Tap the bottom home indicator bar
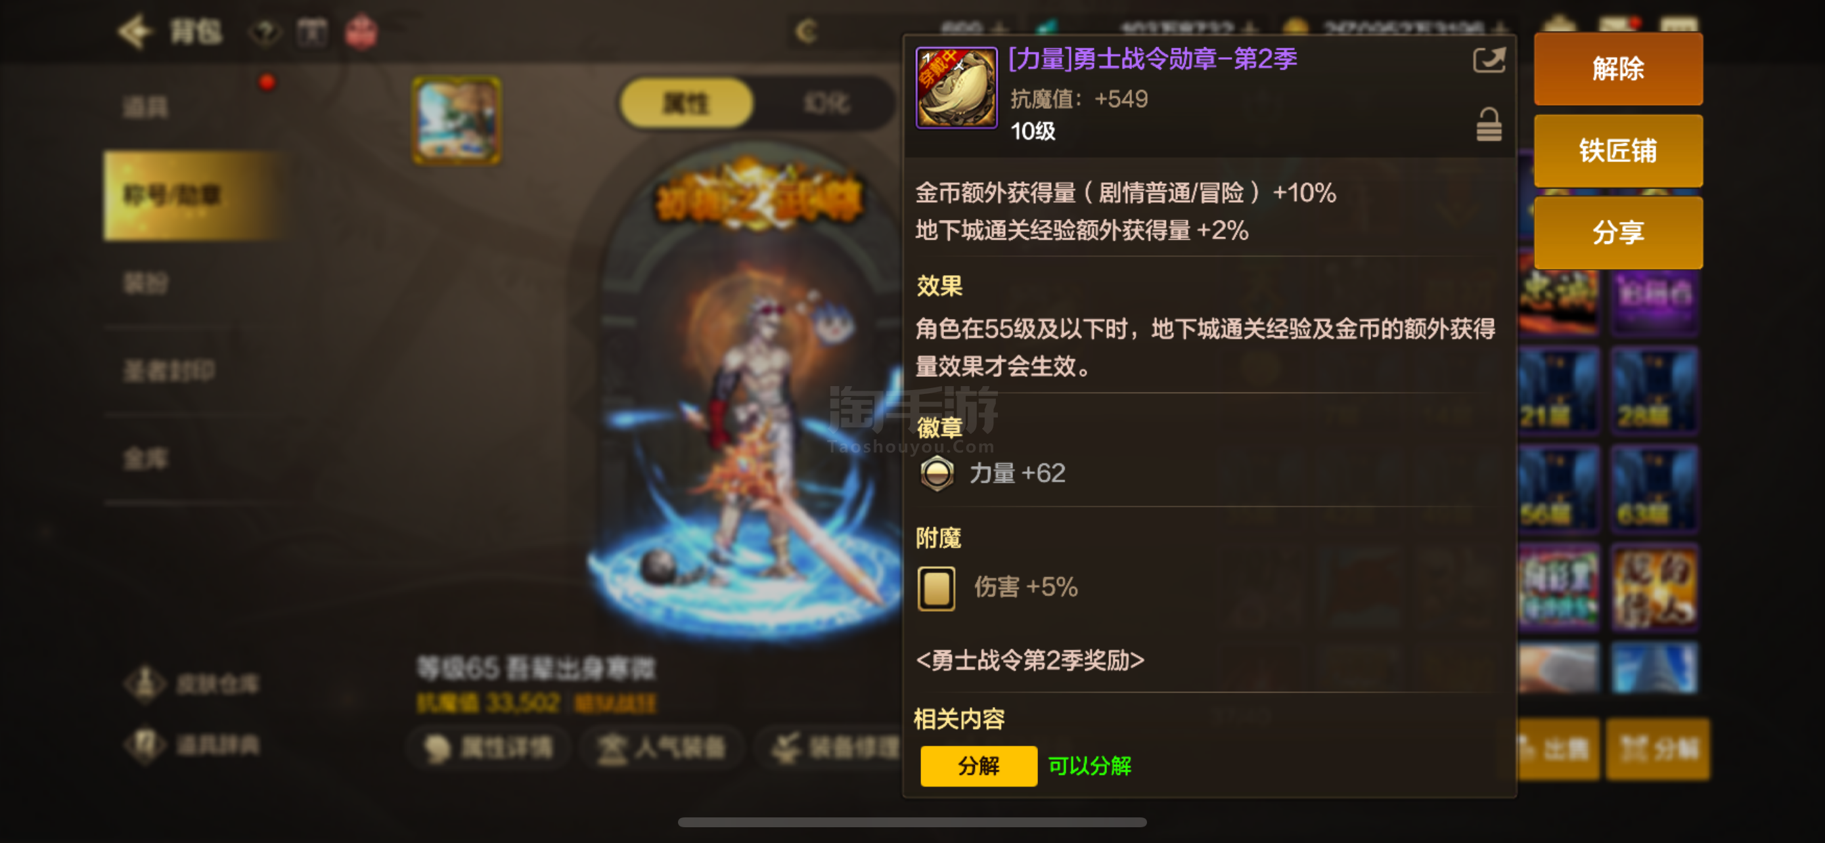The height and width of the screenshot is (843, 1825). point(912,823)
